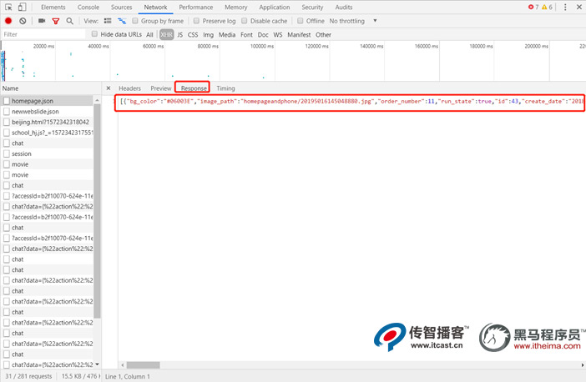
Task: Click the capture screenshots camera icon
Action: point(42,21)
